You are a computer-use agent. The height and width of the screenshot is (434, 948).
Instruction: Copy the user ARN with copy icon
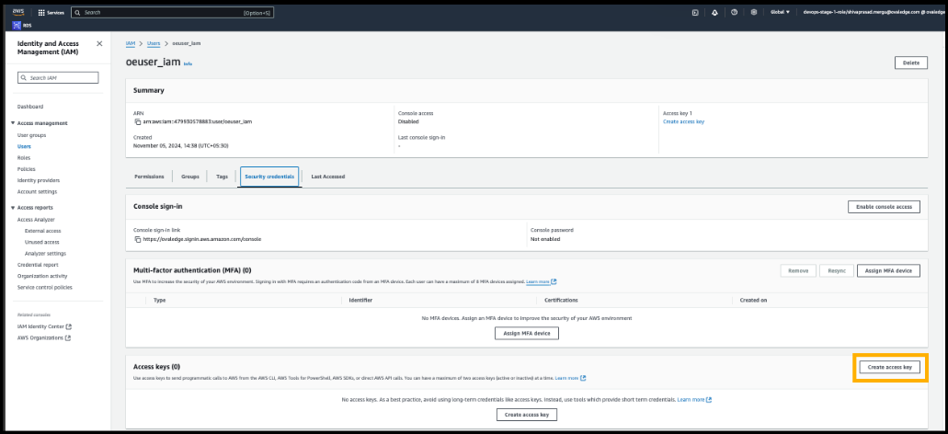(x=138, y=121)
